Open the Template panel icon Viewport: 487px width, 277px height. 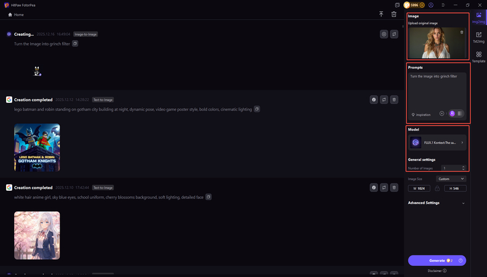pyautogui.click(x=478, y=57)
